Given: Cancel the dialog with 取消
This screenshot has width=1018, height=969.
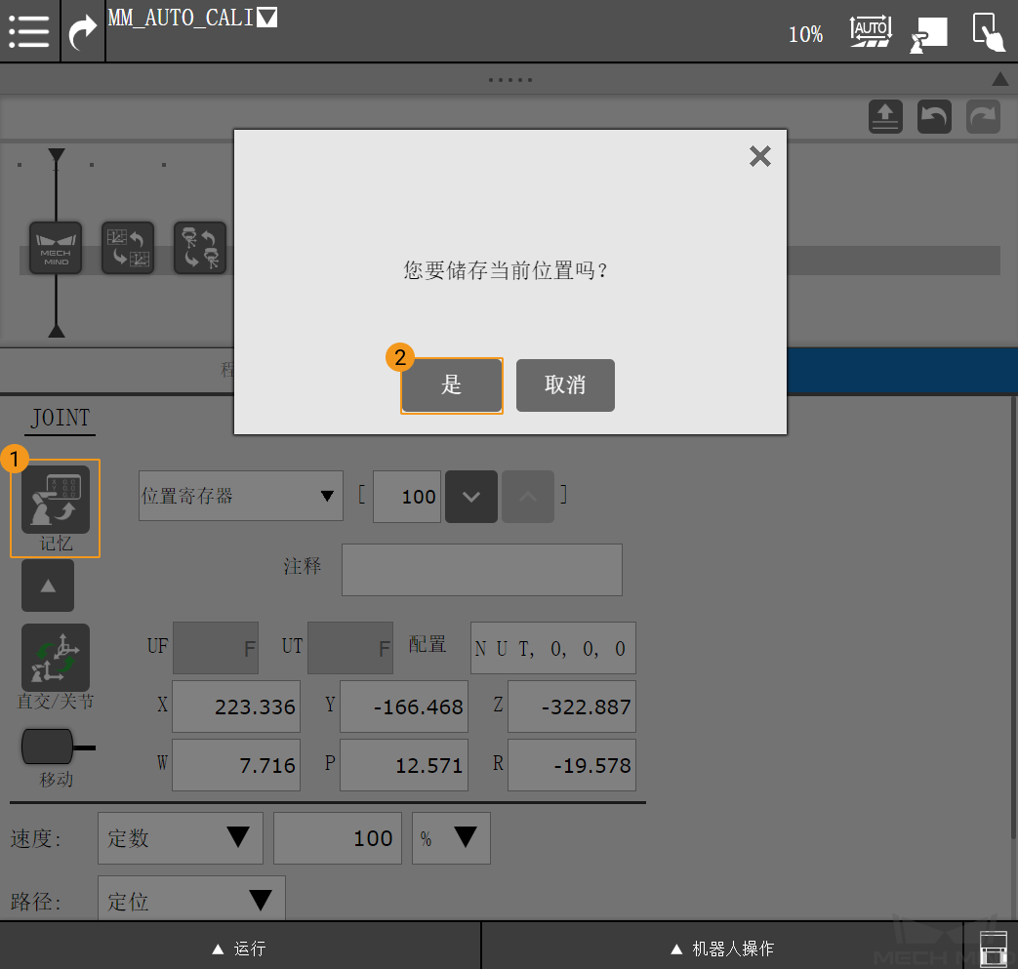Looking at the screenshot, I should click(565, 384).
